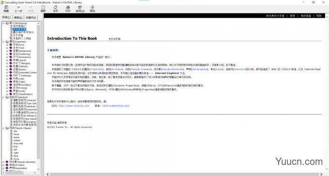Click the page icon beside 样式表简介
Screen dimensions: 329x176
click(11, 26)
